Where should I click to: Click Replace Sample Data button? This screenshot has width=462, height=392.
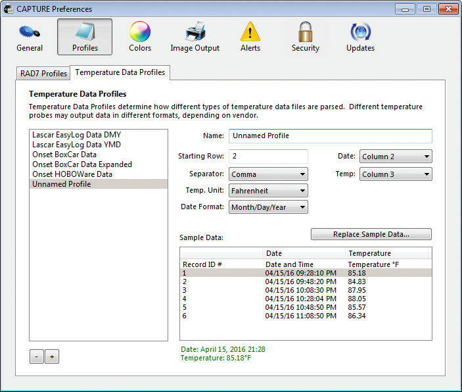(371, 234)
